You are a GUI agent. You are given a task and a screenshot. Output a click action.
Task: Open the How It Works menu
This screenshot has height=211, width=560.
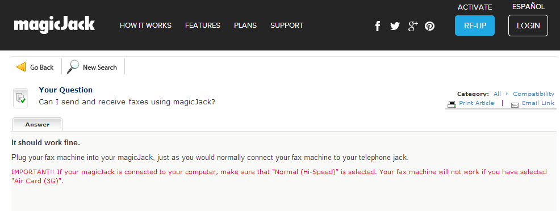click(145, 26)
